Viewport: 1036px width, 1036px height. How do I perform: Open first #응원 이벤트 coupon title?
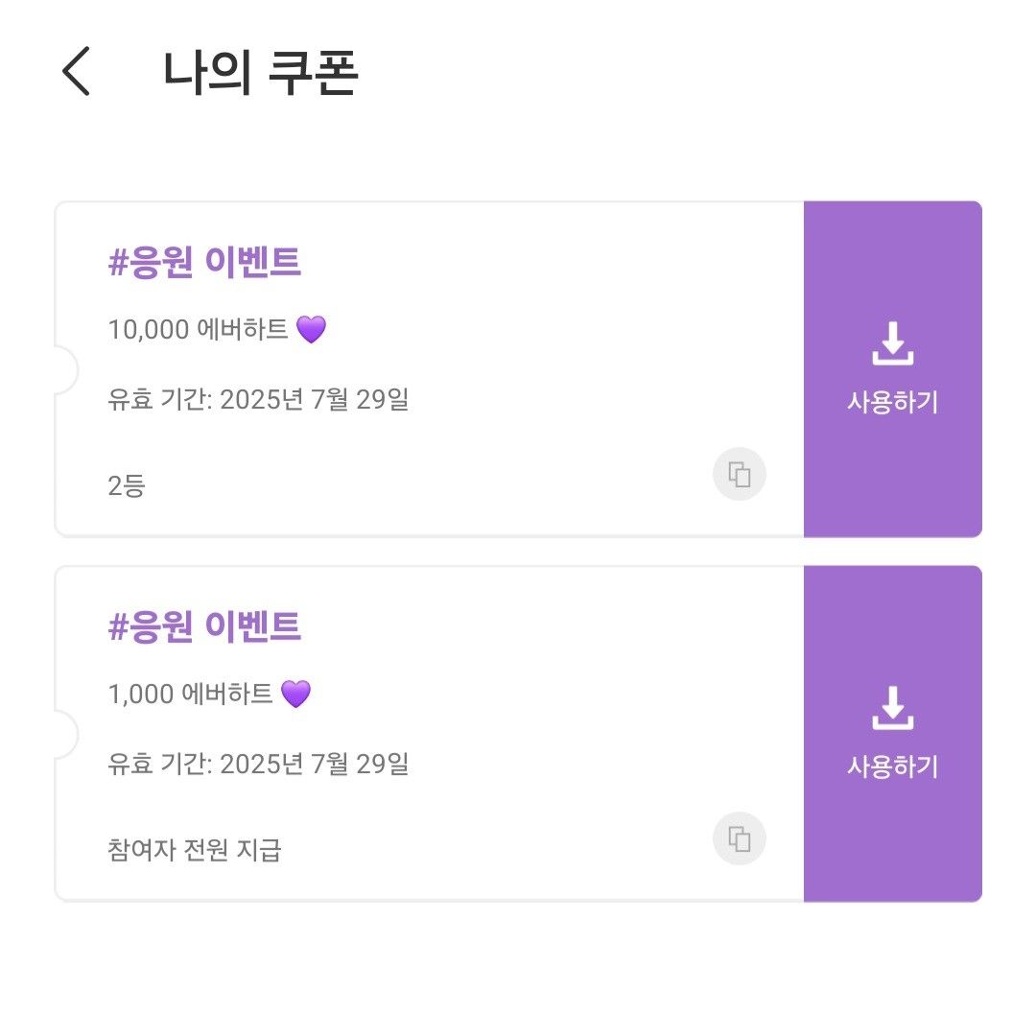pyautogui.click(x=205, y=262)
